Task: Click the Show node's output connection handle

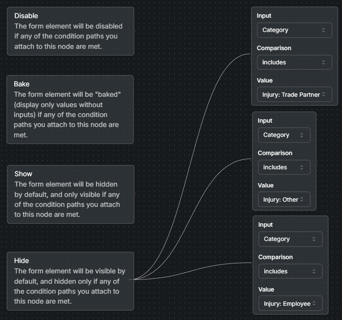Action: point(134,194)
